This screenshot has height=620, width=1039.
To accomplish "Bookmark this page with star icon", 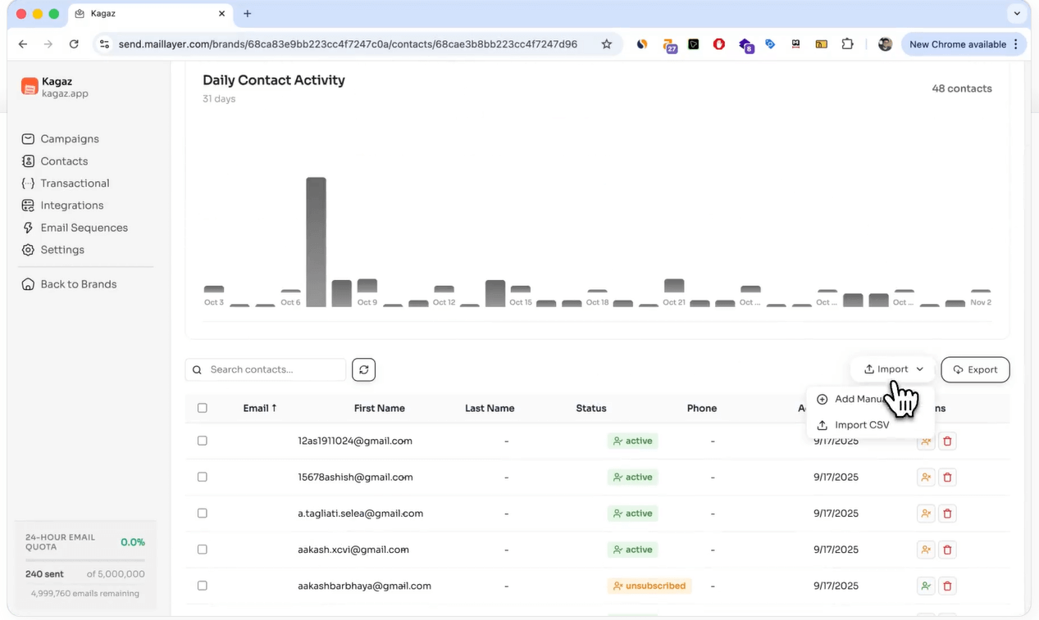I will click(x=607, y=44).
